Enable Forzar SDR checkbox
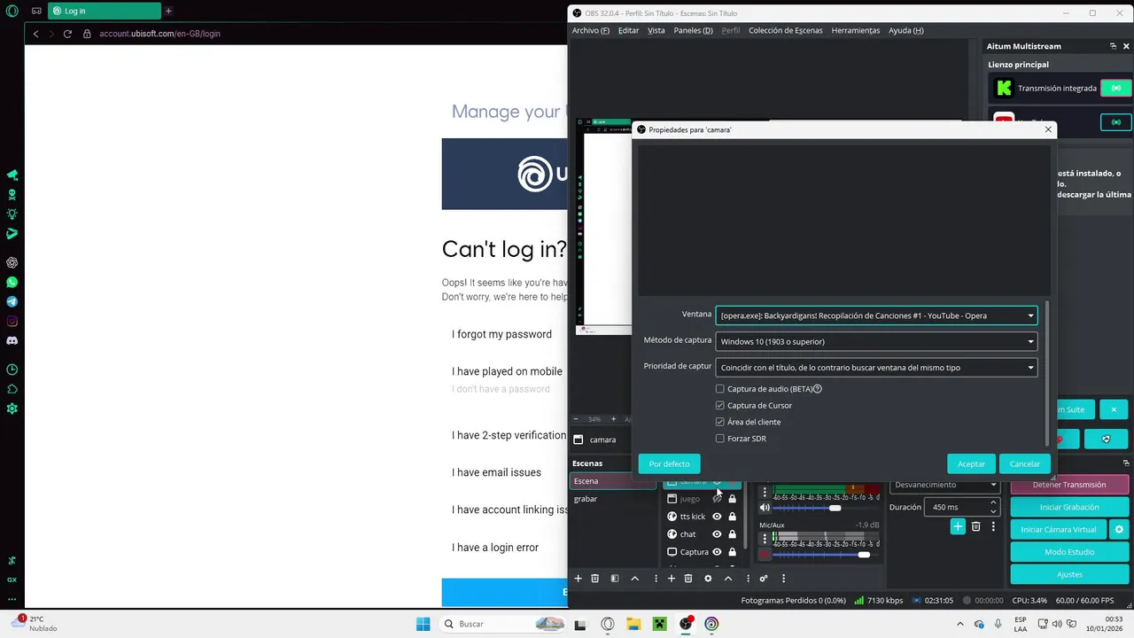This screenshot has height=638, width=1134. (x=720, y=439)
